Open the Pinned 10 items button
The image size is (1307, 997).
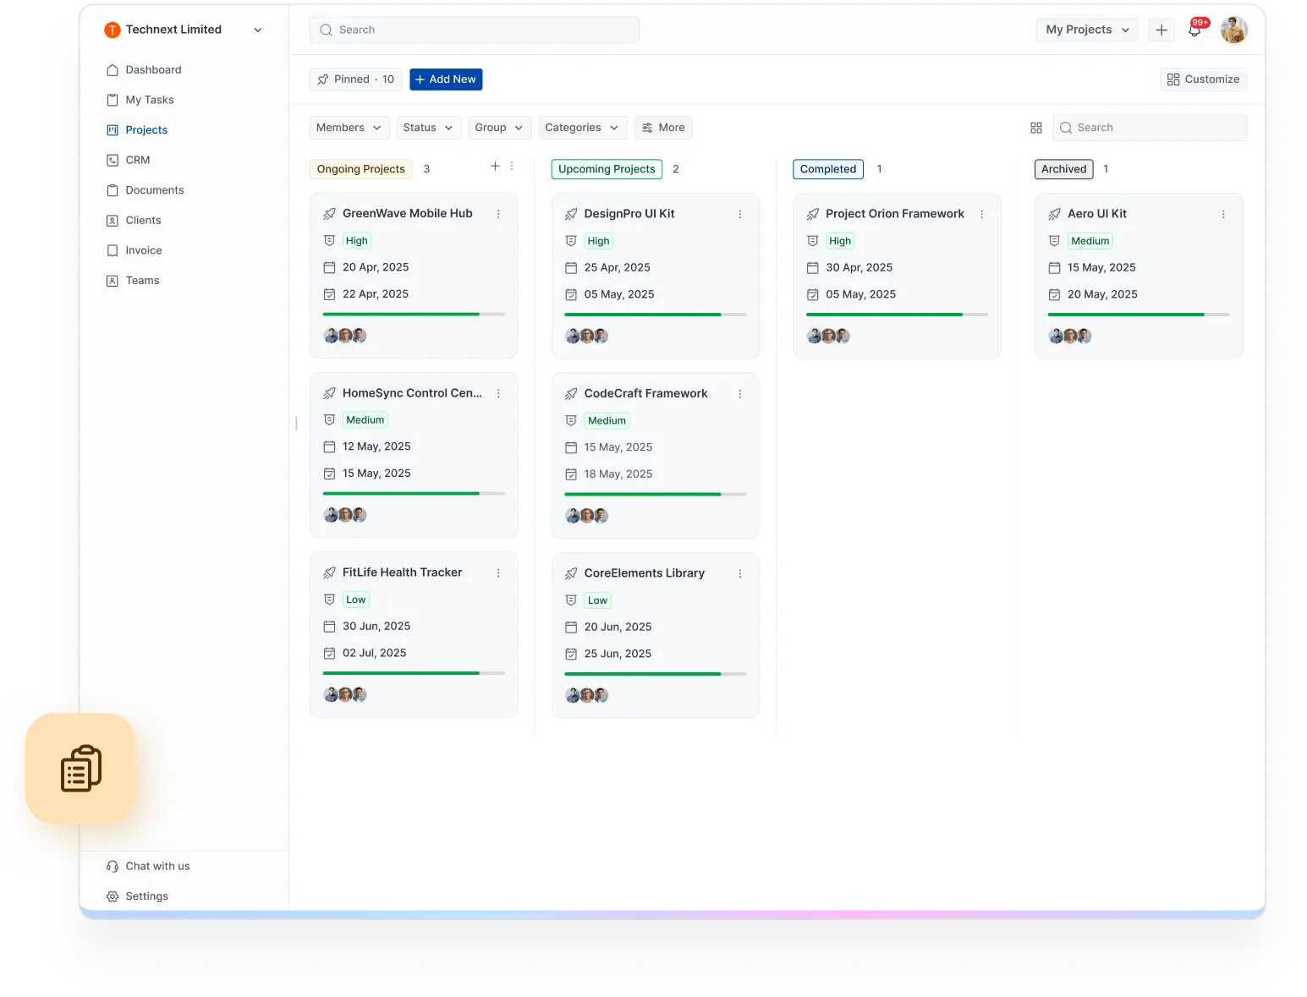356,79
